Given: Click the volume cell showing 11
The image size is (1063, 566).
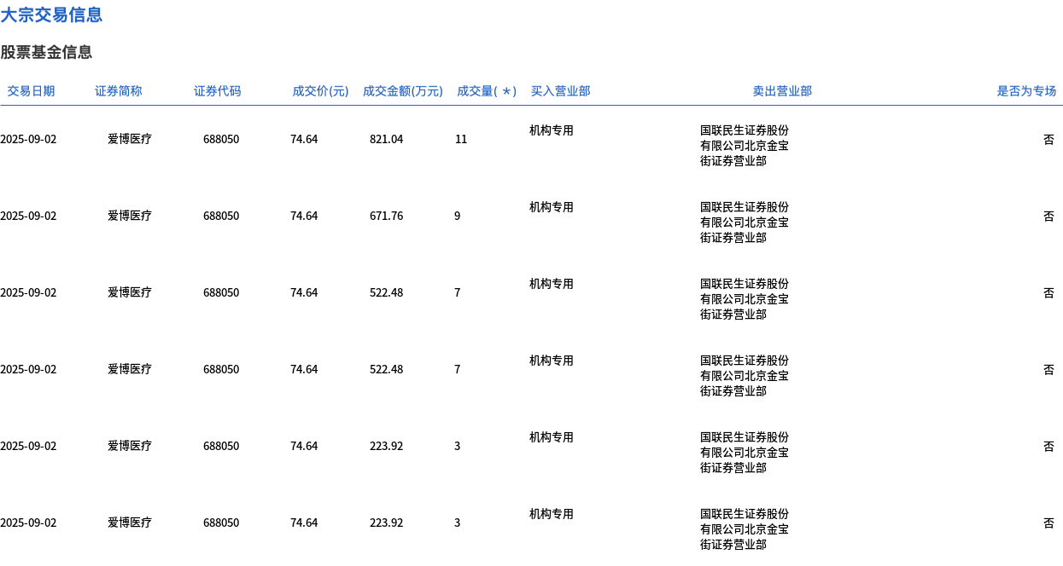Looking at the screenshot, I should (461, 139).
